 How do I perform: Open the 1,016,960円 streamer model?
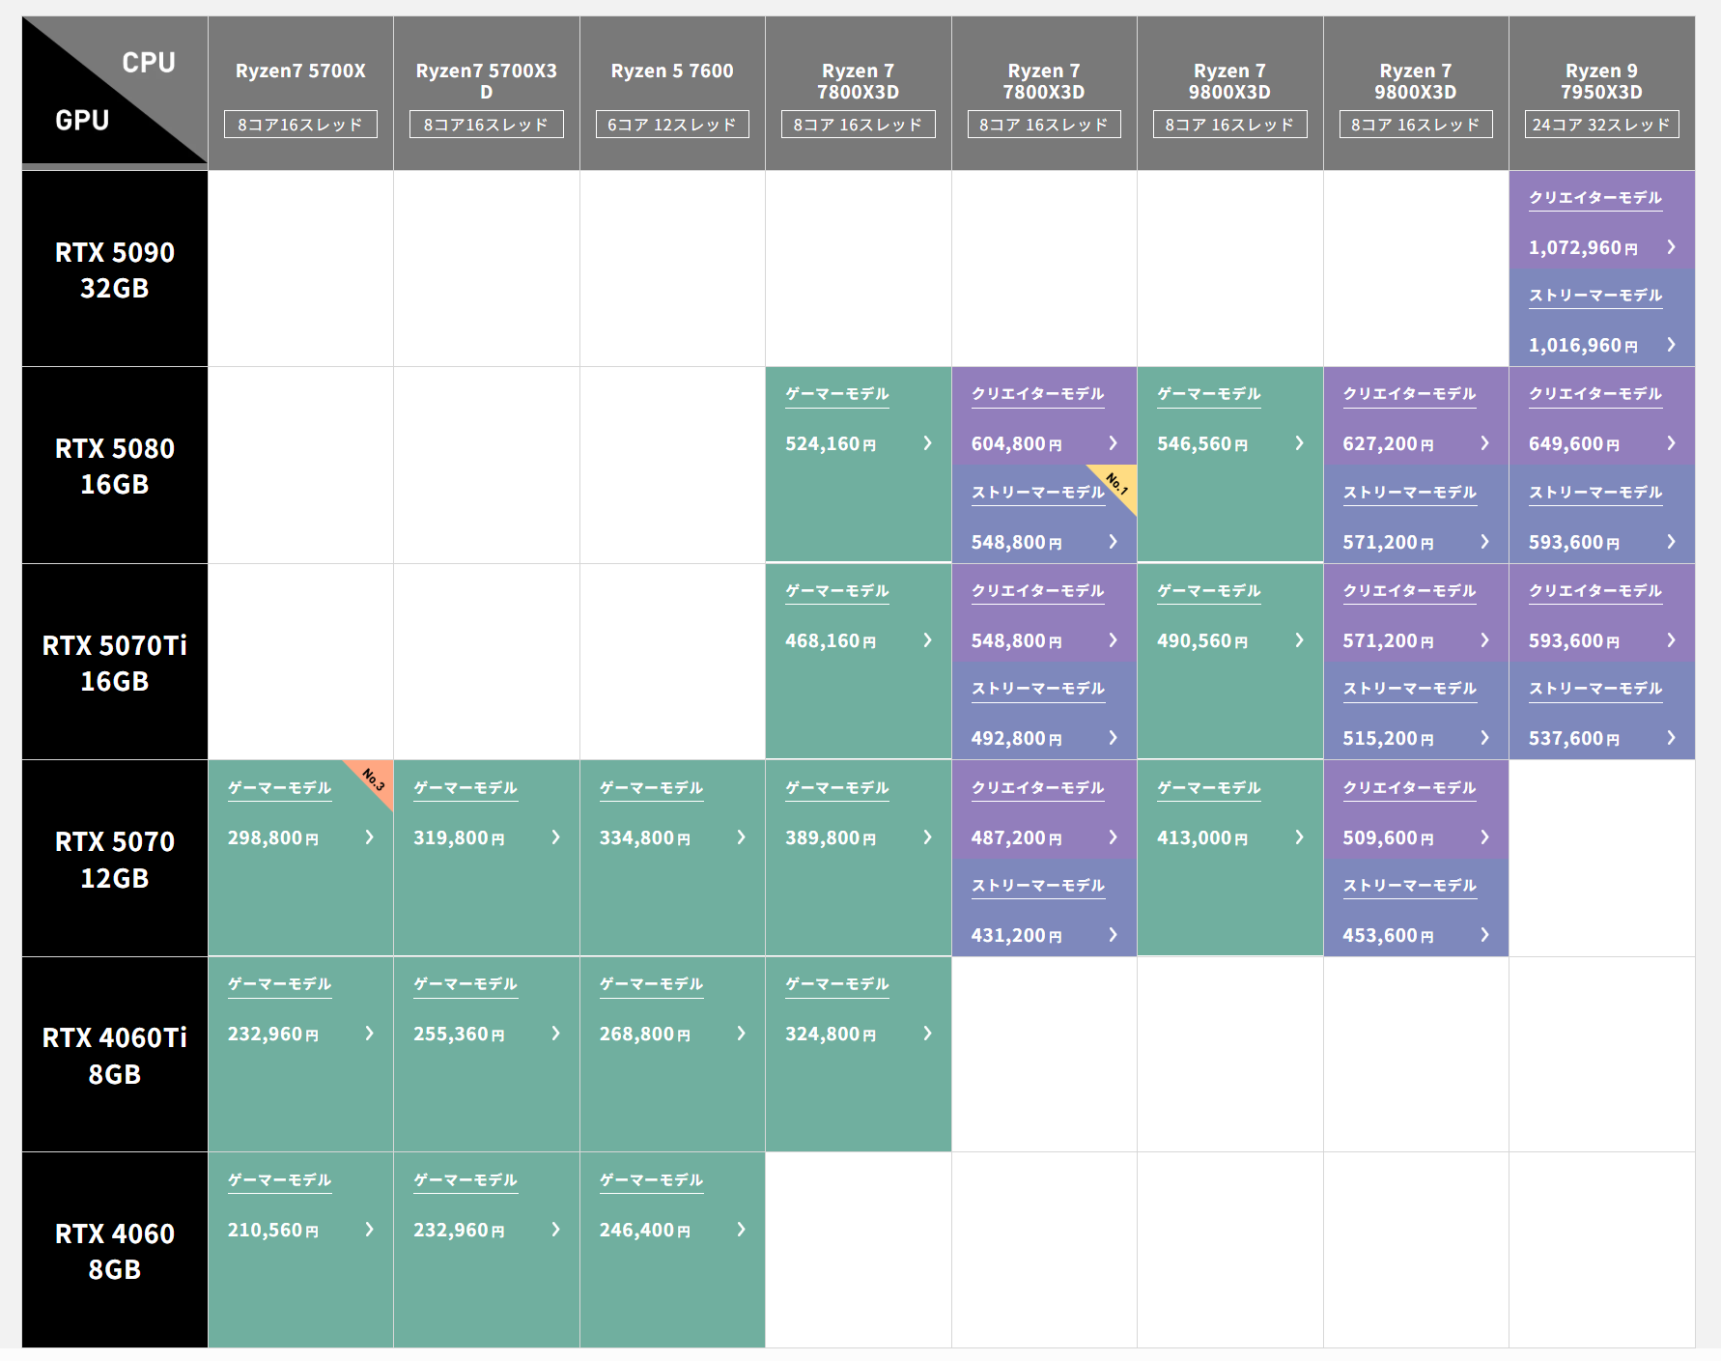tap(1583, 345)
